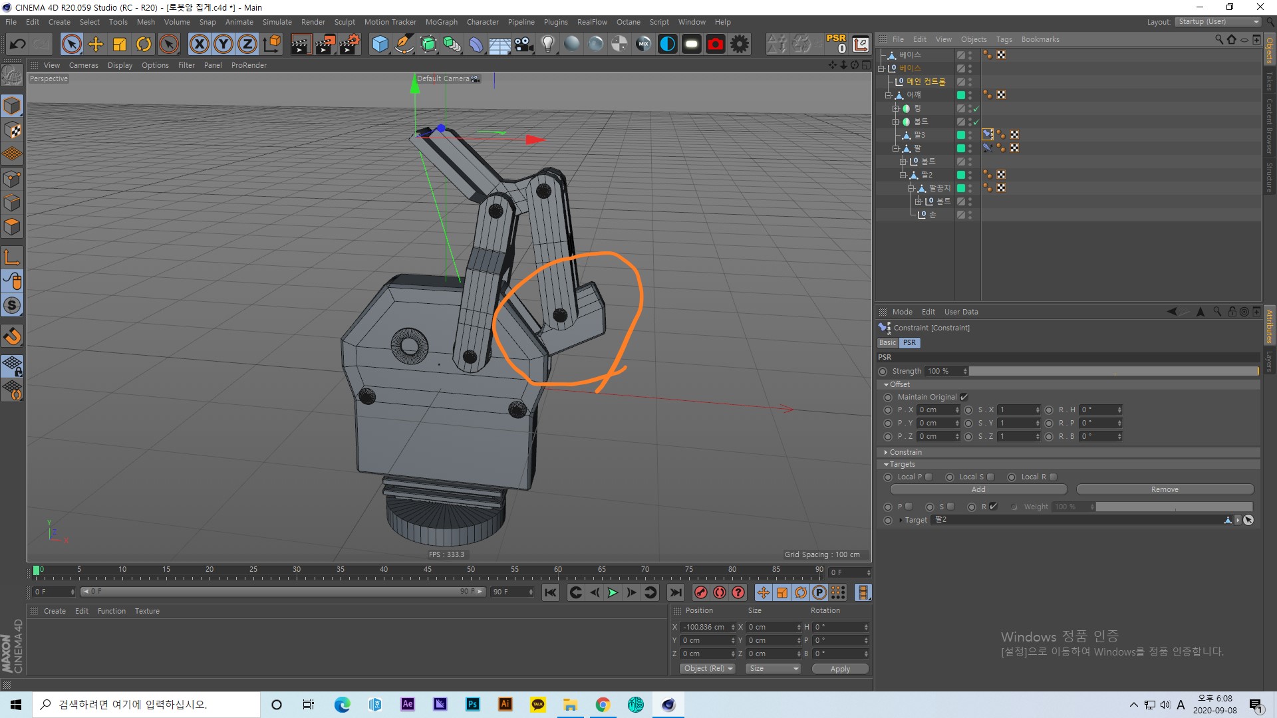Click the Undo arrow icon

(18, 45)
